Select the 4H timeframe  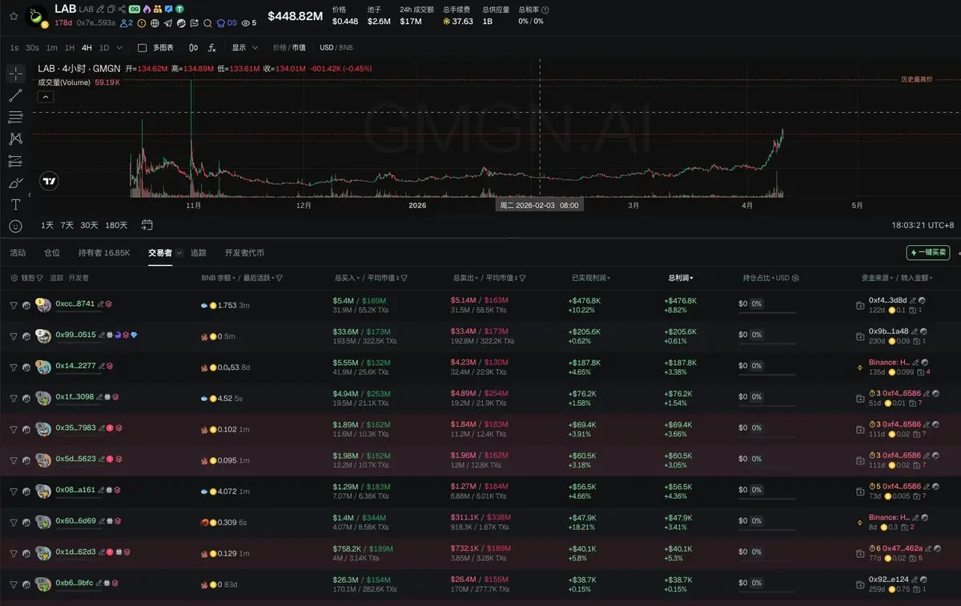(x=86, y=48)
